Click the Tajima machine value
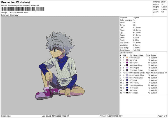Image resolution: width=168 pixels, height=118 pixels. coord(136,18)
